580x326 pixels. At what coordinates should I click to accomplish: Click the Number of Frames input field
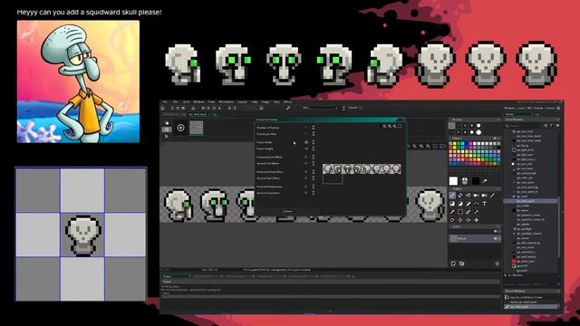[x=306, y=127]
